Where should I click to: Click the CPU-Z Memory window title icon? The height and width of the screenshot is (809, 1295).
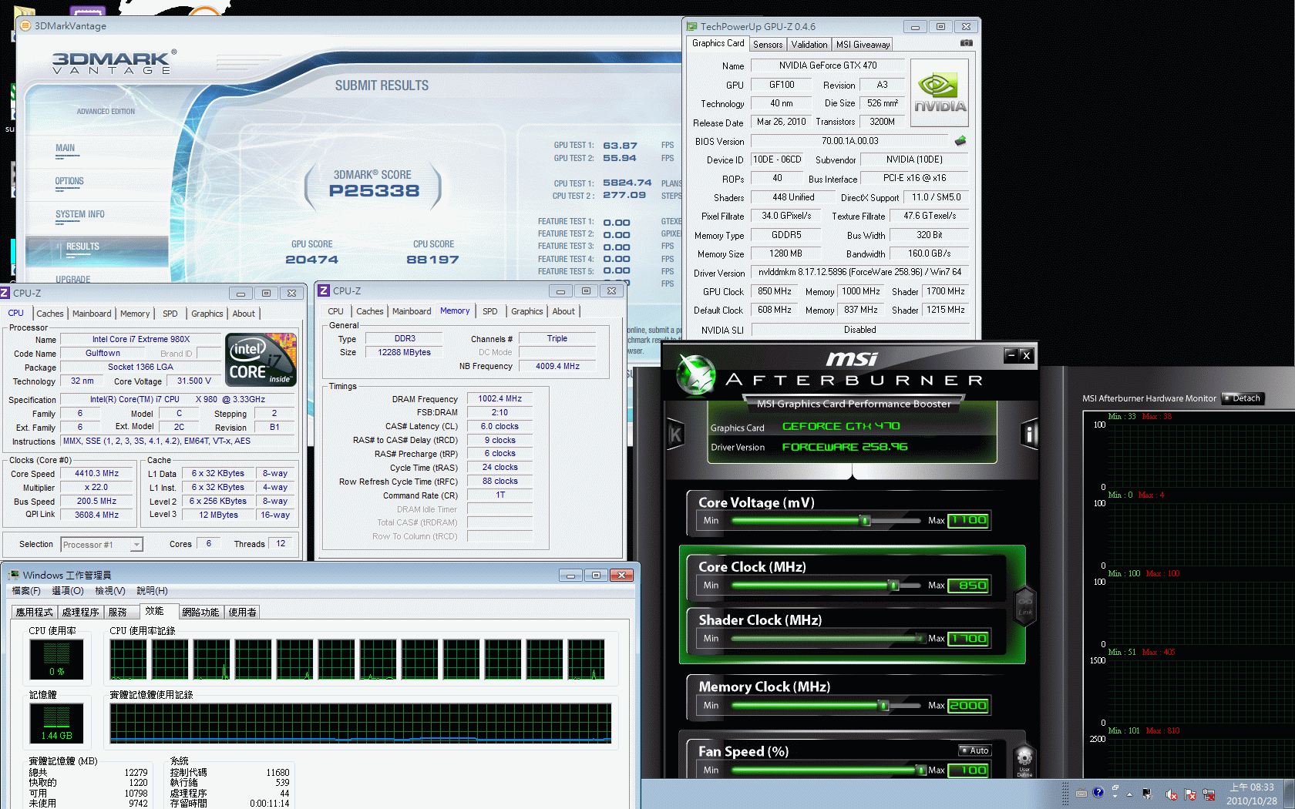325,290
